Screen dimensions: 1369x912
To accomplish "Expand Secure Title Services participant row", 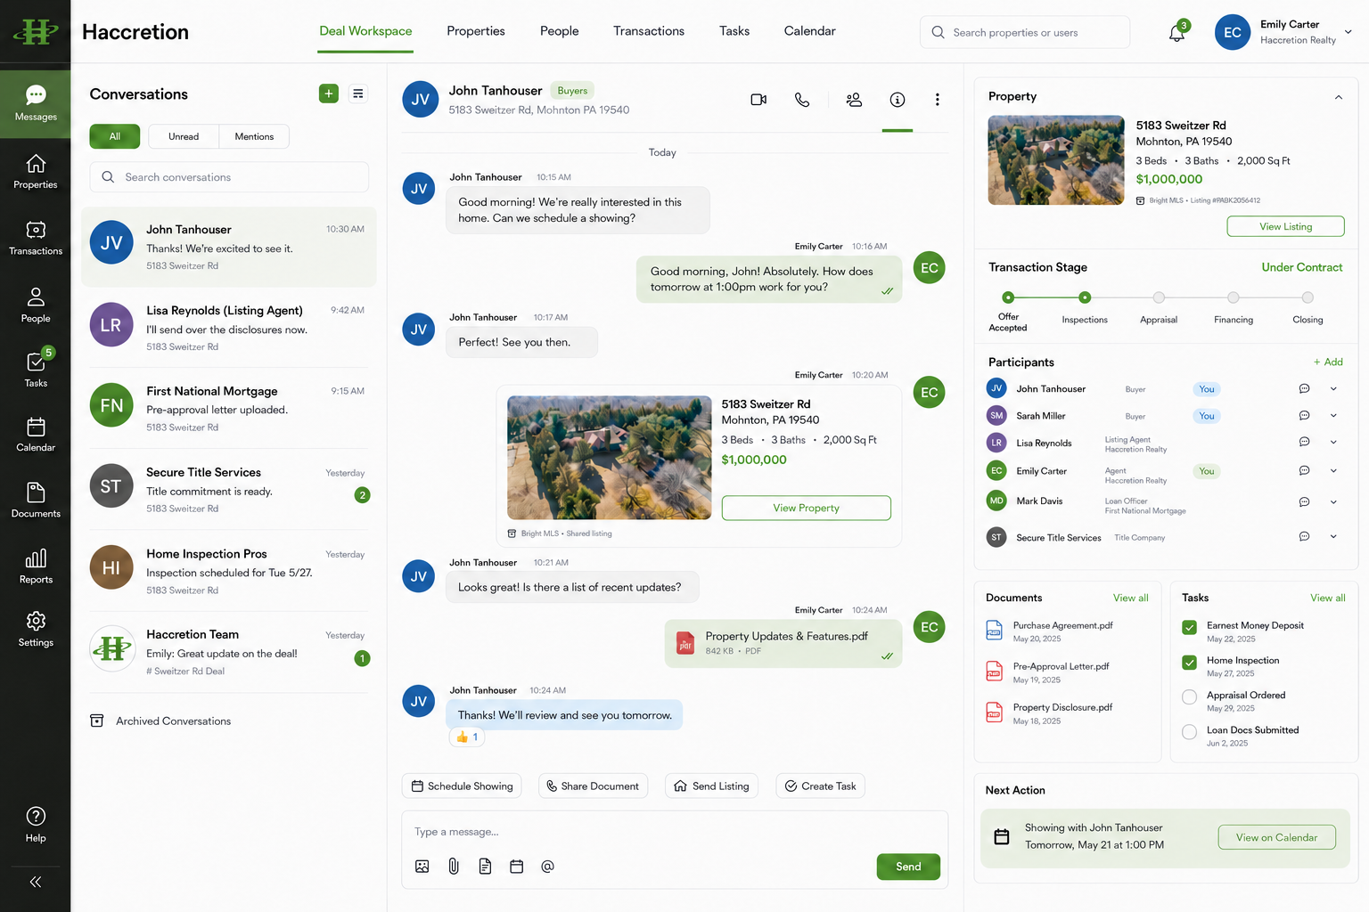I will click(x=1333, y=537).
